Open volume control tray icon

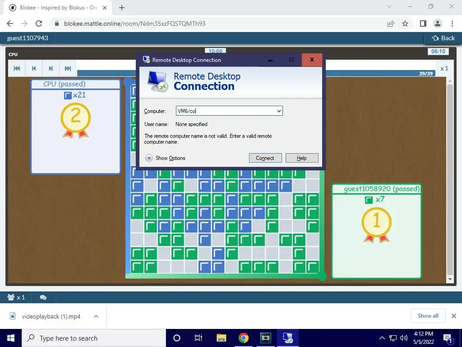click(404, 338)
